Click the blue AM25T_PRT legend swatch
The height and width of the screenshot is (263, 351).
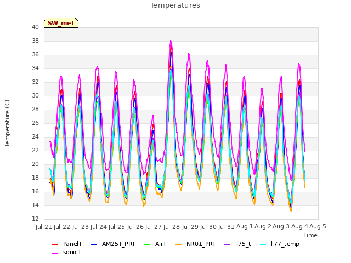(94, 245)
